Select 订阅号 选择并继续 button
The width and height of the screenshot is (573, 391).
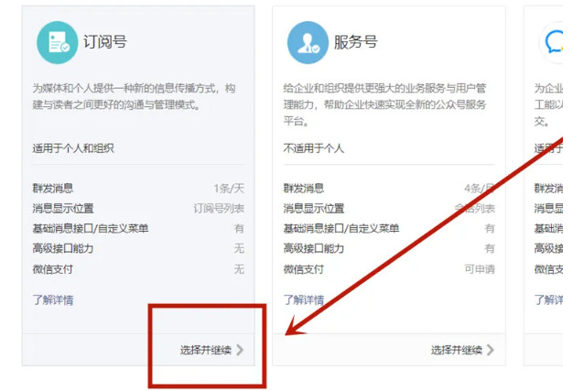pyautogui.click(x=211, y=350)
